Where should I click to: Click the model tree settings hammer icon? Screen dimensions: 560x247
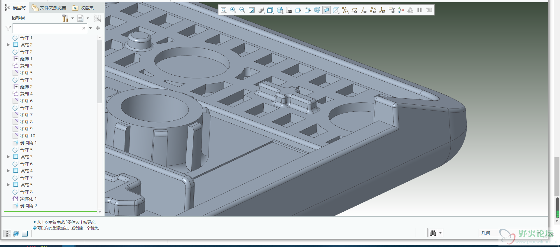tap(65, 18)
